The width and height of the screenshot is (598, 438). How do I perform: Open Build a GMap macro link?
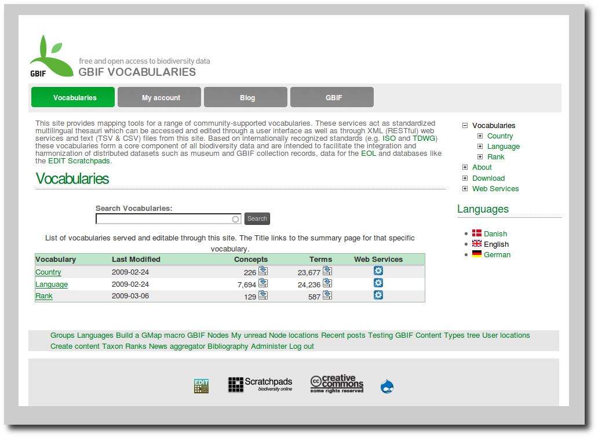150,335
